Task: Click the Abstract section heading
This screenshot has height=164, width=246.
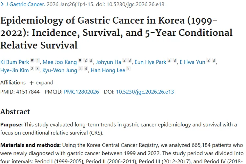Action: click(15, 112)
